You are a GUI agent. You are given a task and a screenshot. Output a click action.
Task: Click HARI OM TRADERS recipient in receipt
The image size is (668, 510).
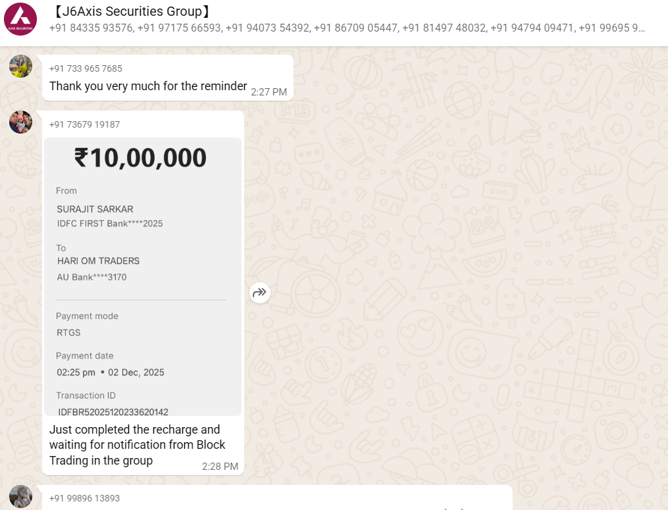point(98,261)
